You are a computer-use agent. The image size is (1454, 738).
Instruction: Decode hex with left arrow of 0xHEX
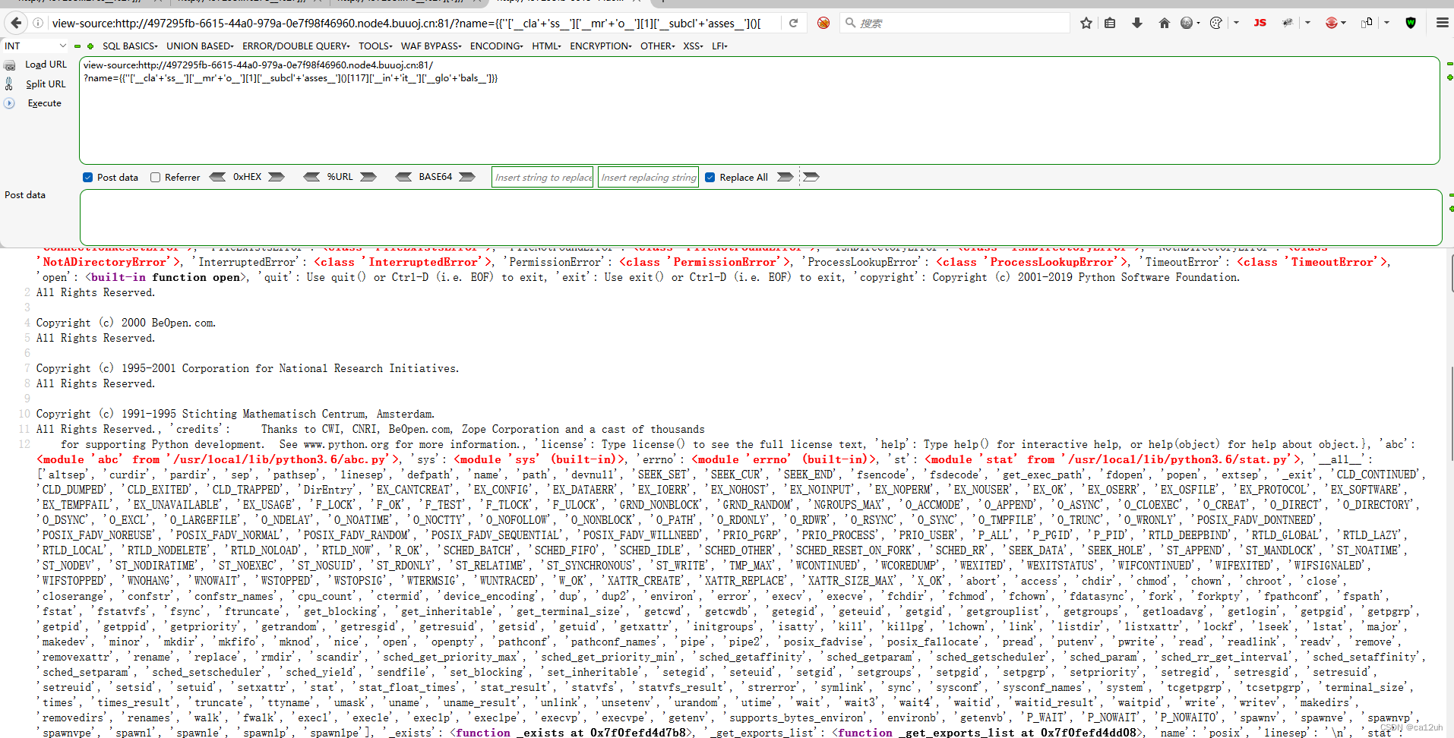tap(217, 177)
